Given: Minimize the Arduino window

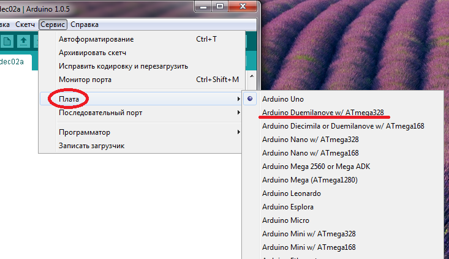Looking at the screenshot, I should [203, 7].
